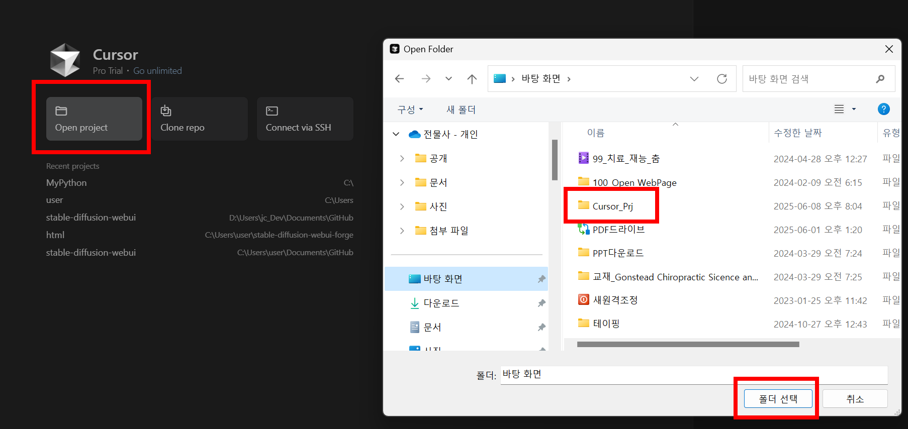Click pin icon next to 다운로드
The height and width of the screenshot is (429, 908).
coord(541,303)
